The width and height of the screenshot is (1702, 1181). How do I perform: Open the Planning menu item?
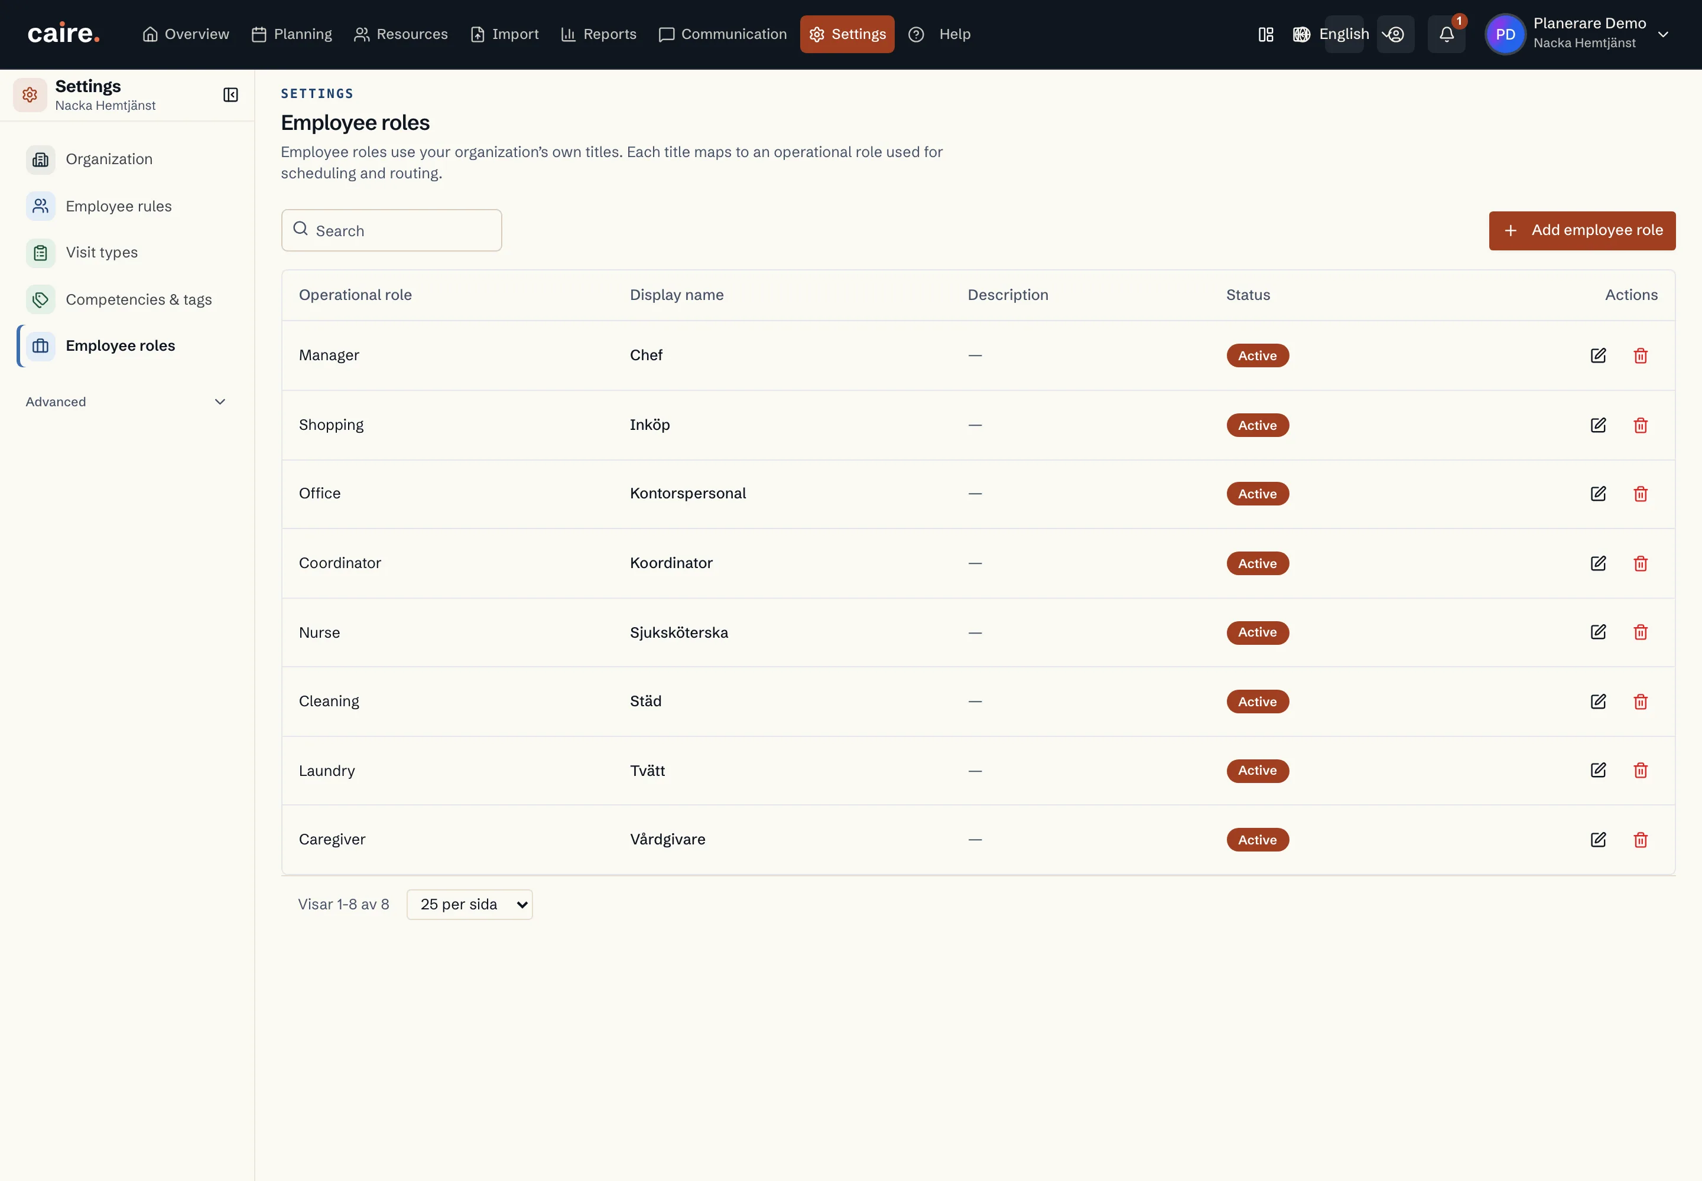292,34
